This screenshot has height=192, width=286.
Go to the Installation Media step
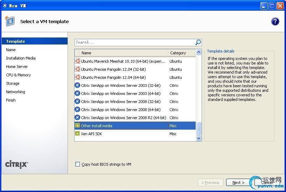[21, 58]
